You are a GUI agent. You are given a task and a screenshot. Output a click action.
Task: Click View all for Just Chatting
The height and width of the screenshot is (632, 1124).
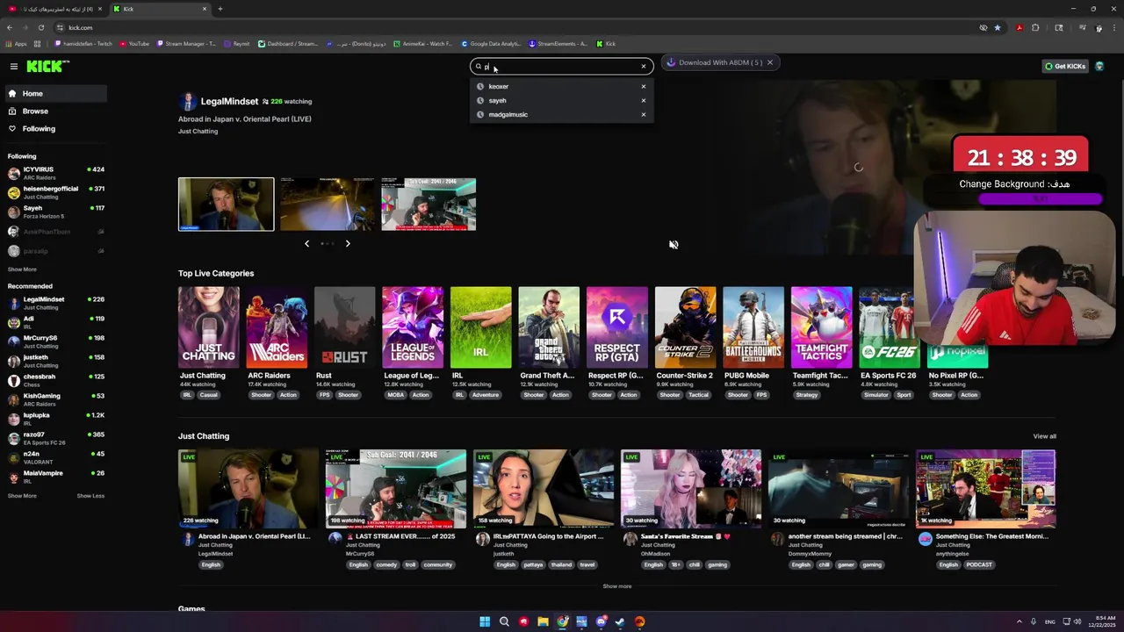1044,436
